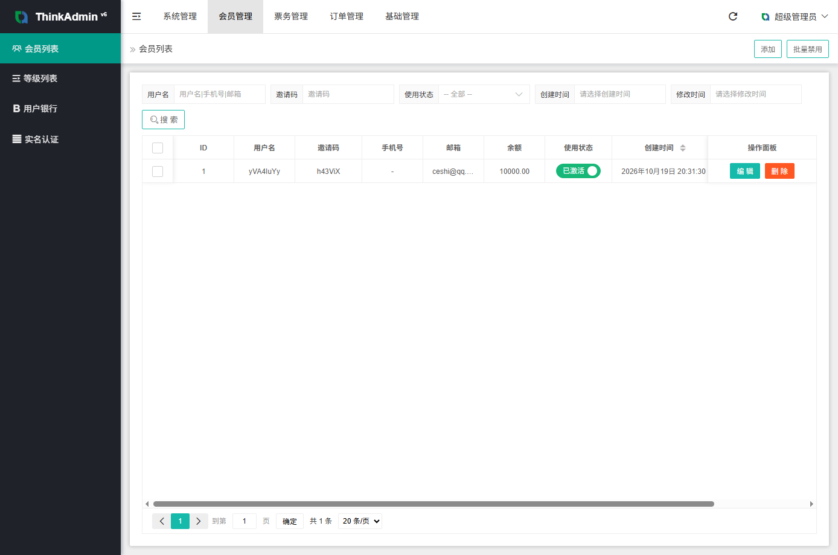838x555 pixels.
Task: Click the page number jump input
Action: 245,521
